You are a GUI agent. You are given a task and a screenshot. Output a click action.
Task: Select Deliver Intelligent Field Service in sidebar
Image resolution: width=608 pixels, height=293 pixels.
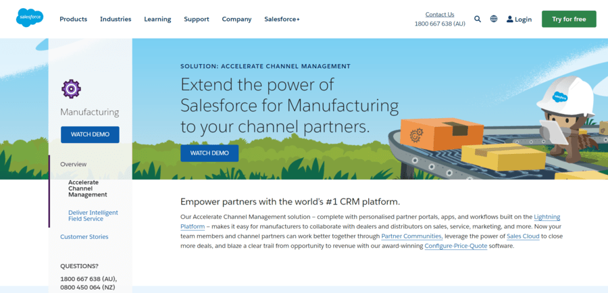[93, 215]
